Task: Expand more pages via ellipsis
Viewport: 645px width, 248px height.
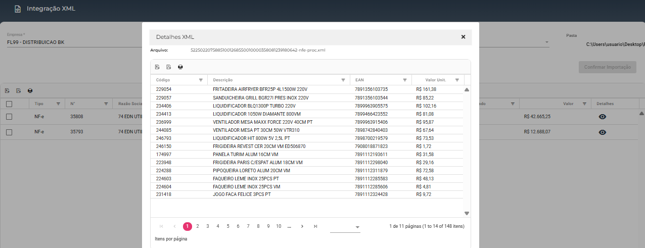Action: click(289, 226)
